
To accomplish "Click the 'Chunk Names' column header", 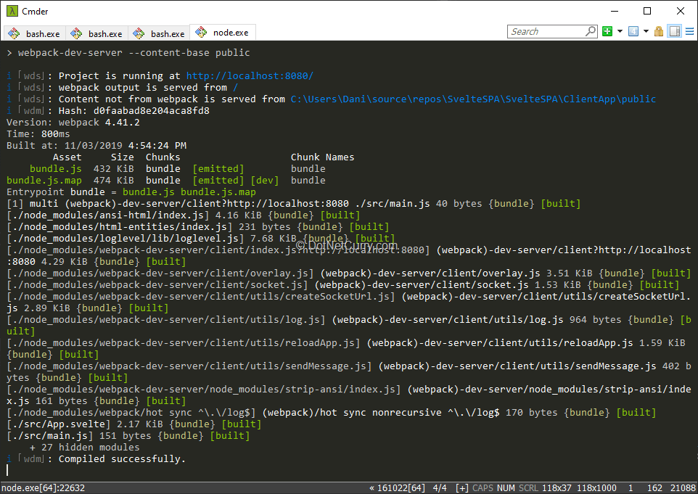I will (x=322, y=157).
